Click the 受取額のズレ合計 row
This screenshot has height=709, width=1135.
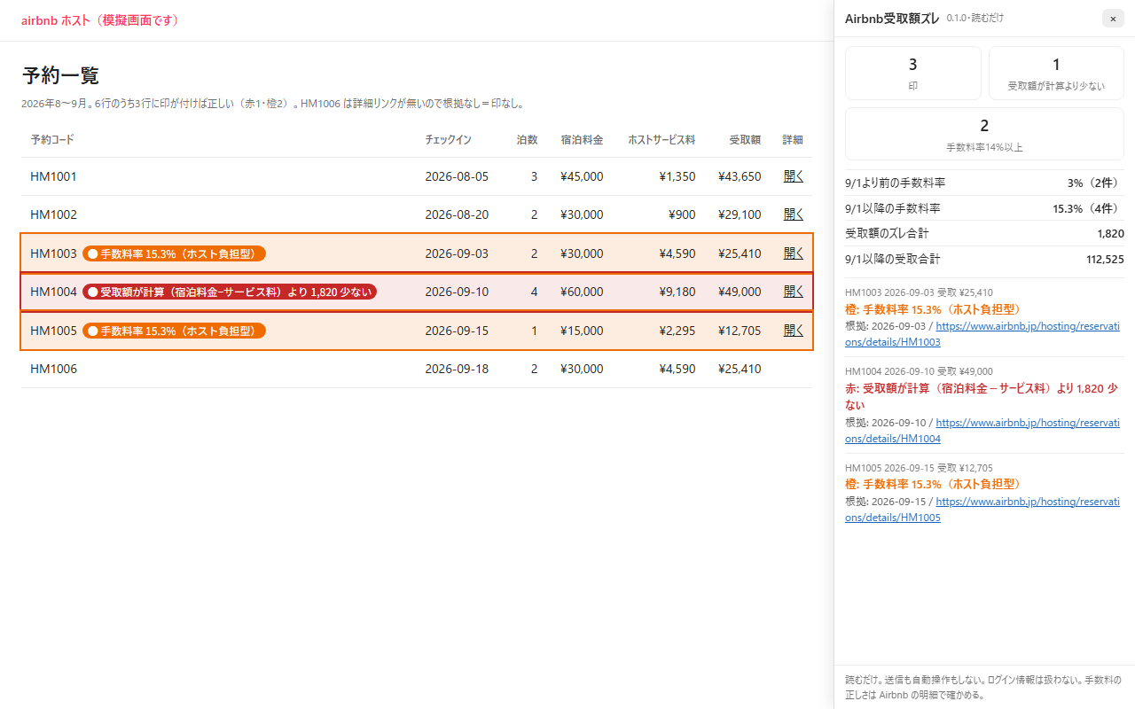(x=984, y=233)
